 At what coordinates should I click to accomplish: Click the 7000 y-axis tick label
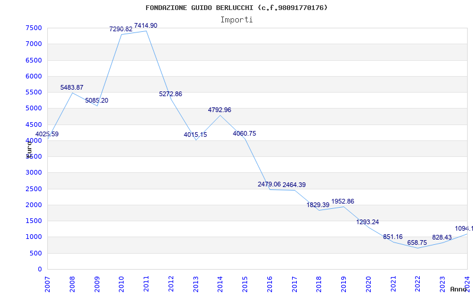34,44
